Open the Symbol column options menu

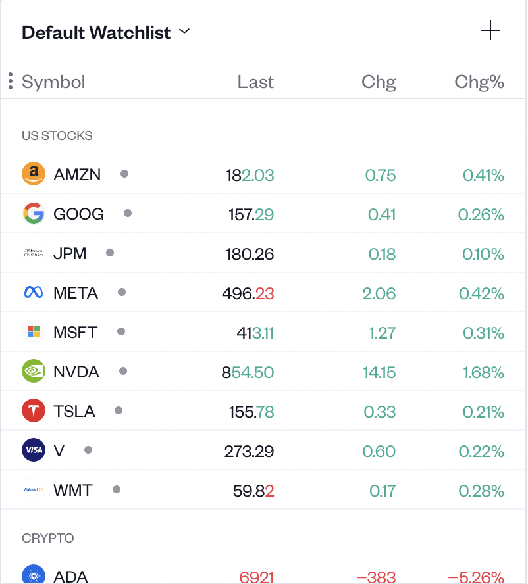tap(10, 81)
